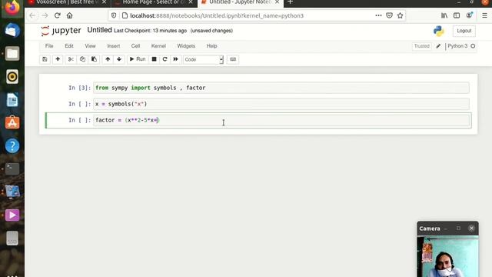Open a new browser tab

(290, 2)
